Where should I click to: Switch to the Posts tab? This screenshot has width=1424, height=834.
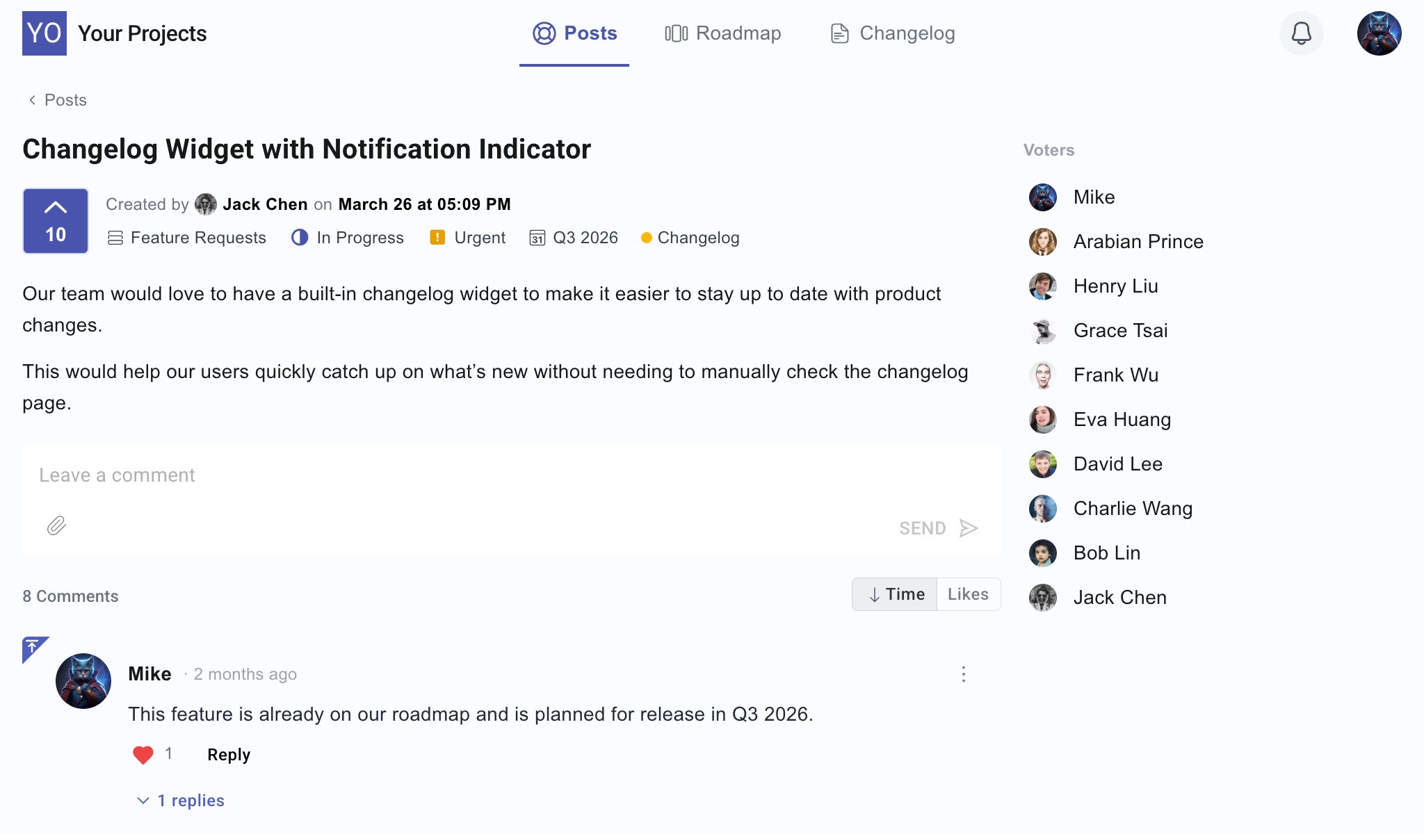tap(574, 33)
